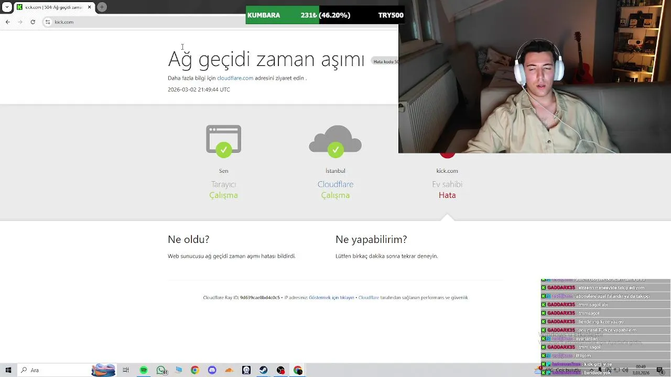Viewport: 671px width, 377px height.
Task: Open the cloudflare.com link under the heading
Action: pos(235,78)
